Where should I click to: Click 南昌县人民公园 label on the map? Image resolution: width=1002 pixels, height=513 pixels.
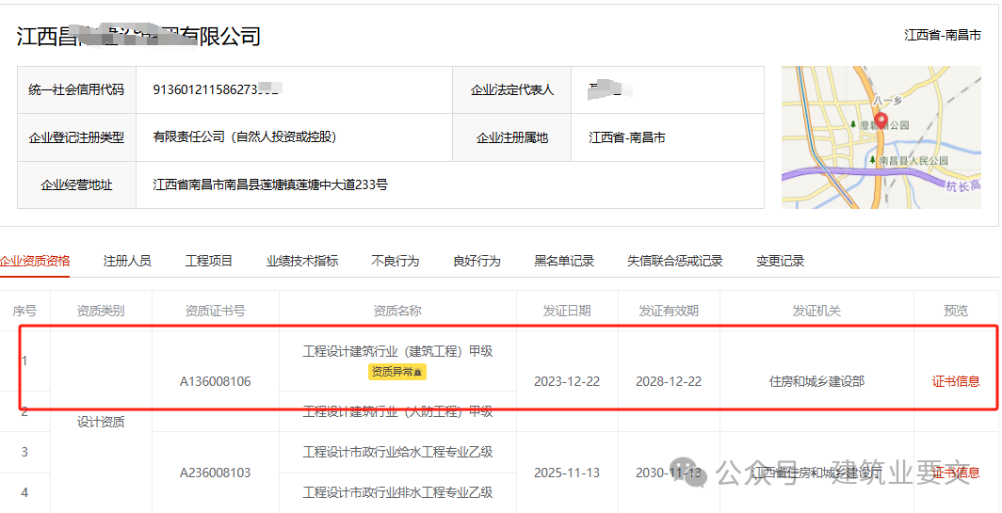(x=912, y=161)
